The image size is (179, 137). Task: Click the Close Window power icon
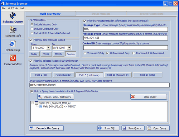point(13,58)
